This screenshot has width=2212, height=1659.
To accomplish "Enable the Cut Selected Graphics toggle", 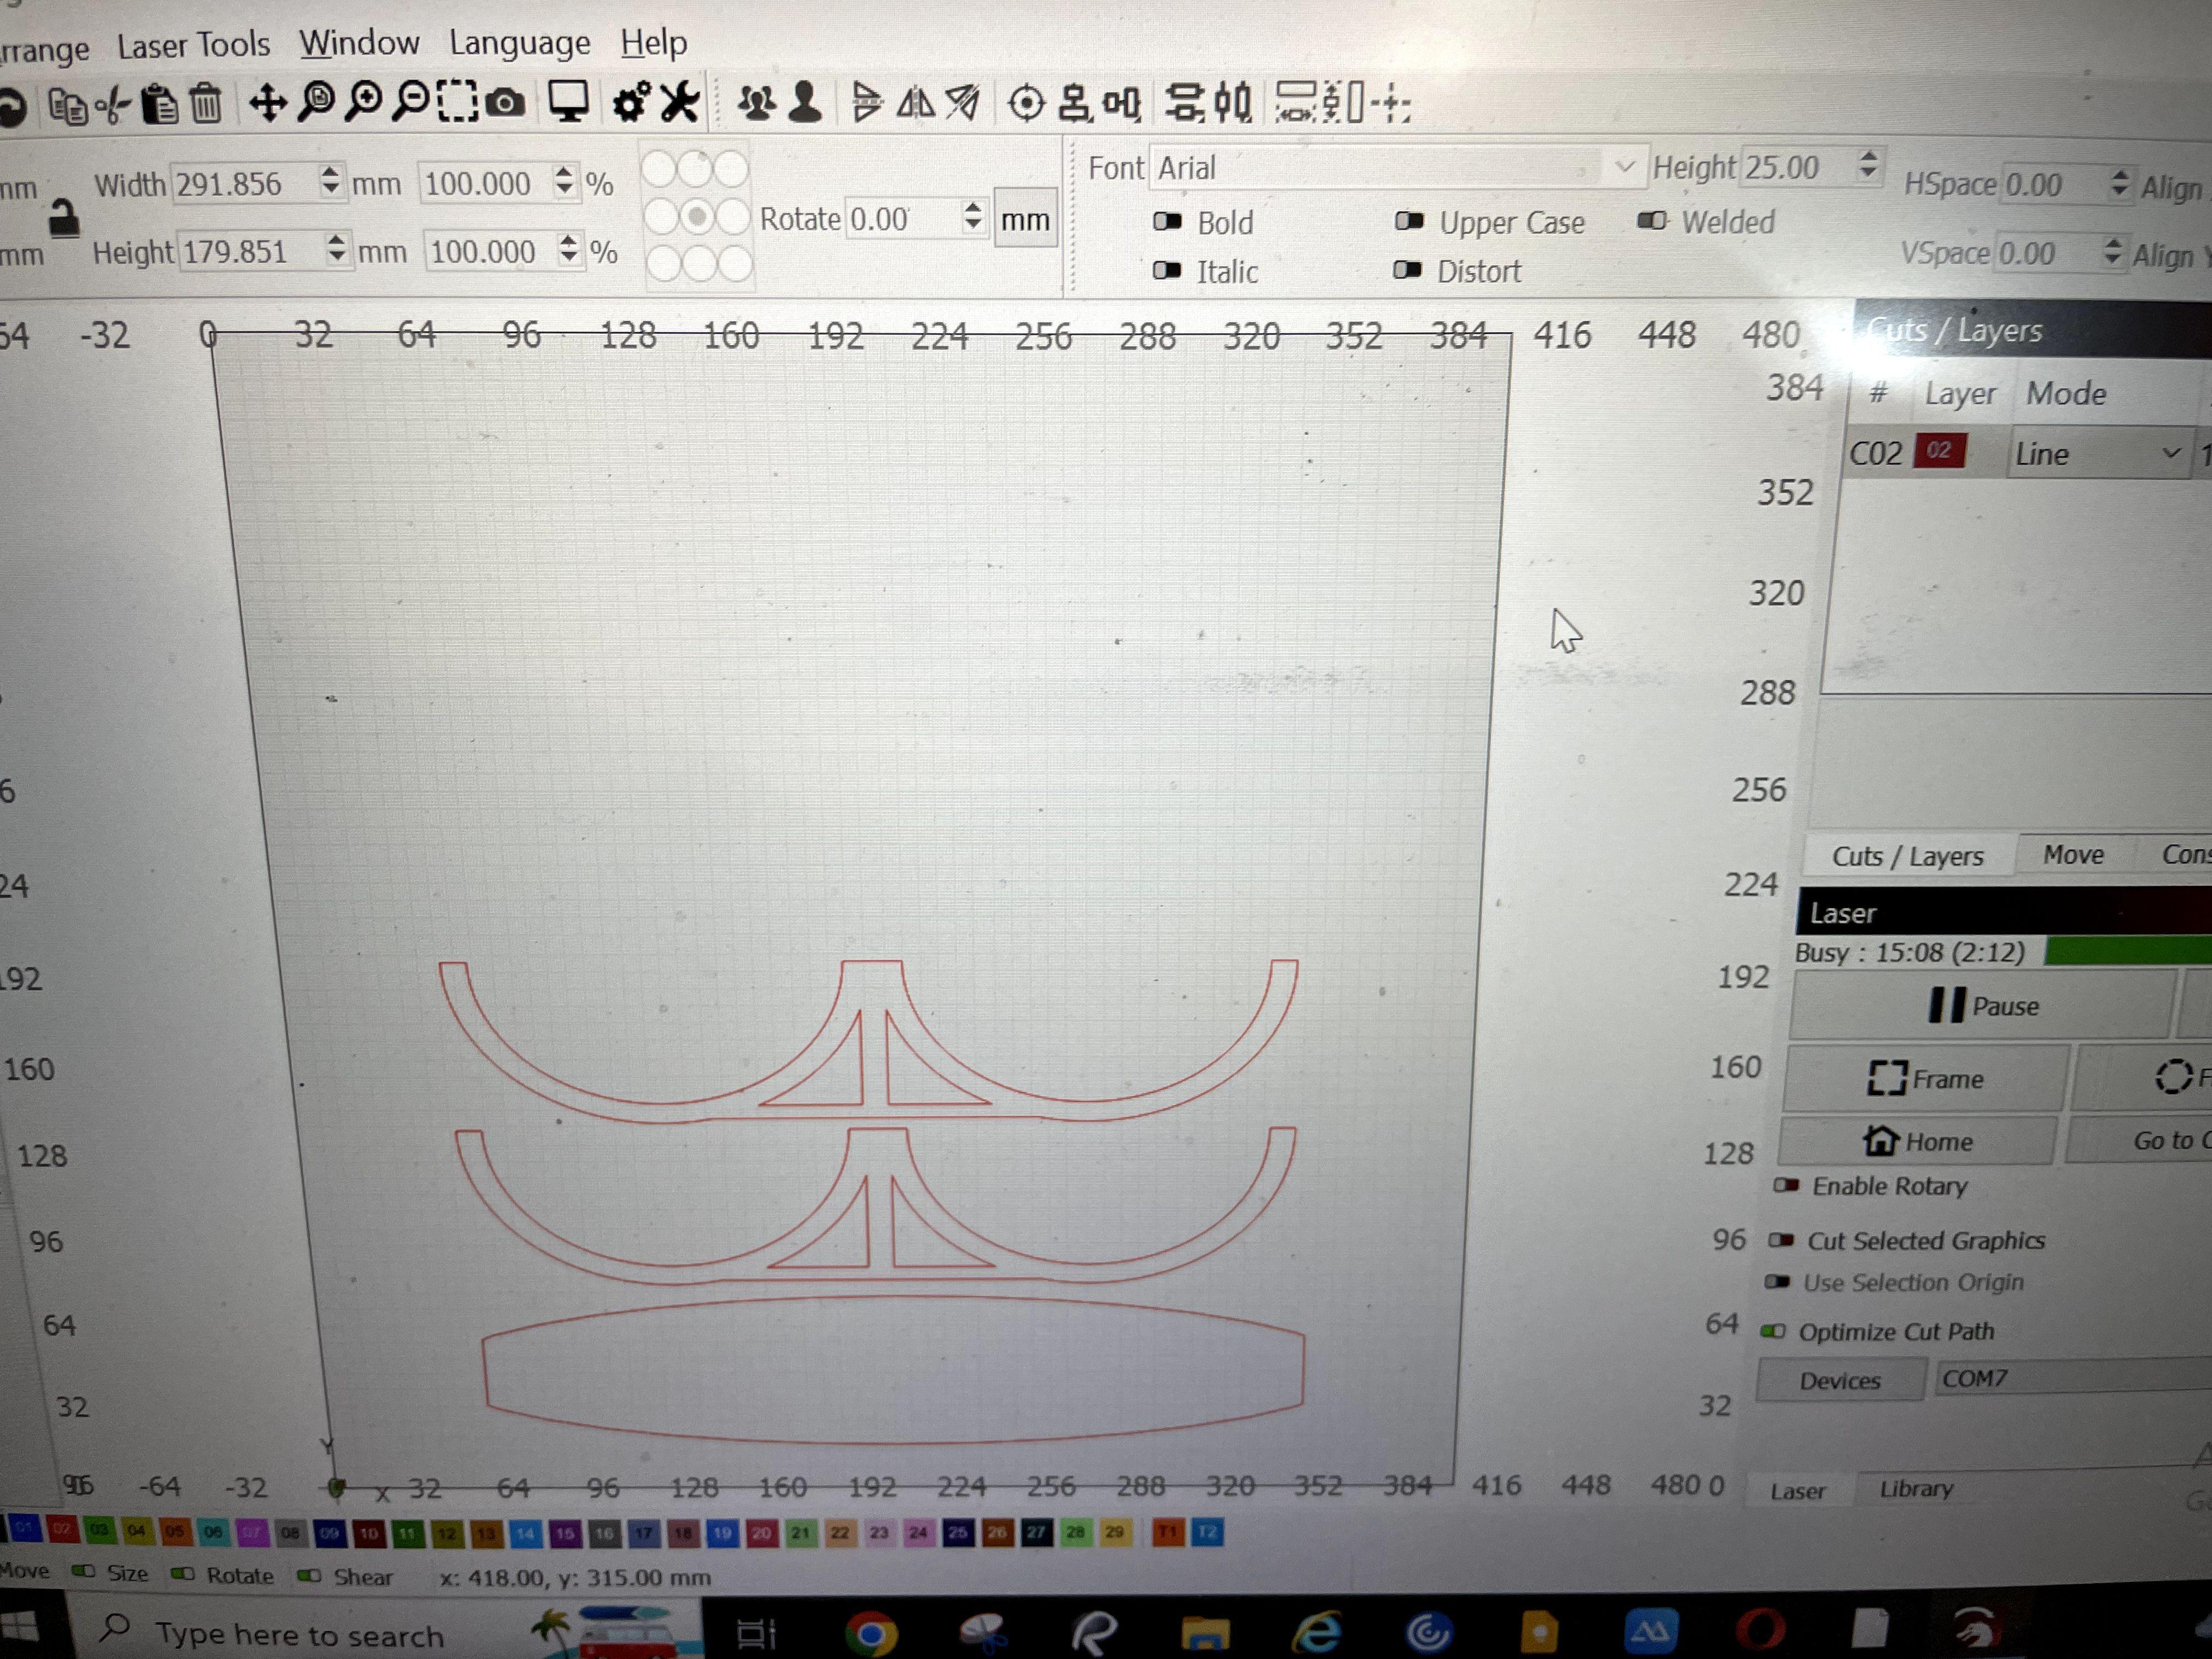I will tap(1781, 1241).
